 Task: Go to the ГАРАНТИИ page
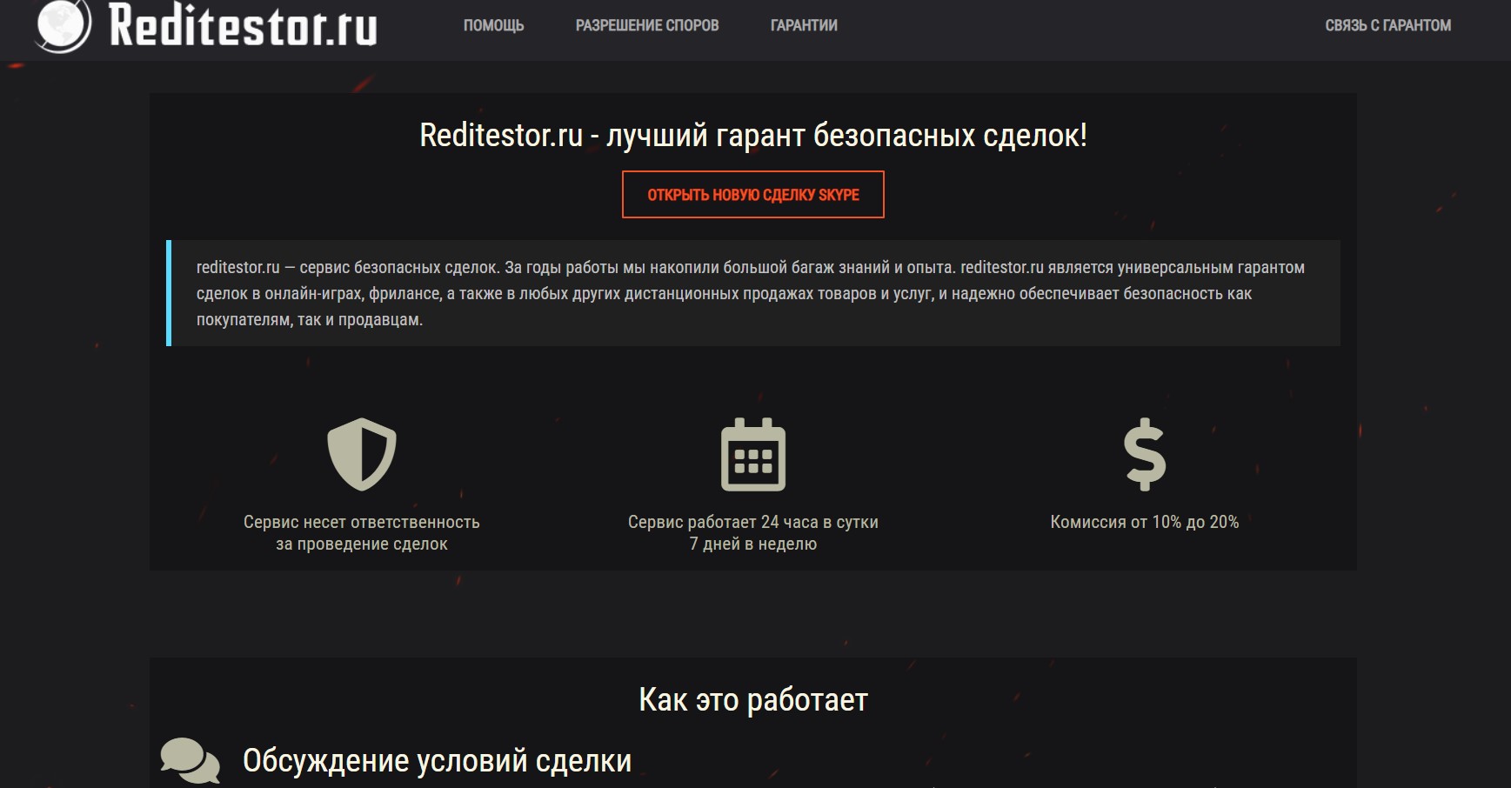(x=804, y=25)
